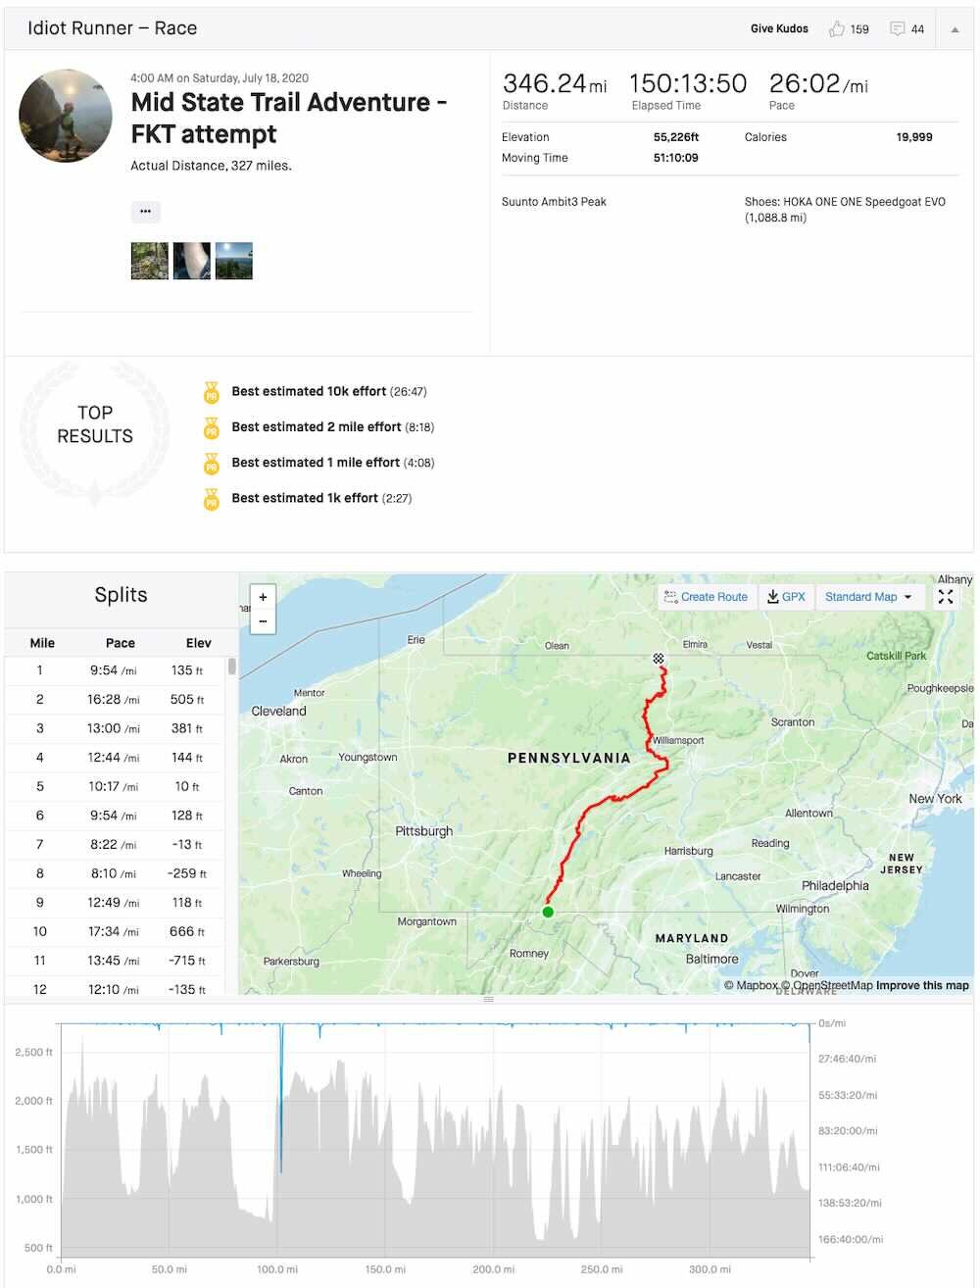This screenshot has height=1288, width=980.
Task: Click the checkered finish marker on map
Action: tap(659, 659)
